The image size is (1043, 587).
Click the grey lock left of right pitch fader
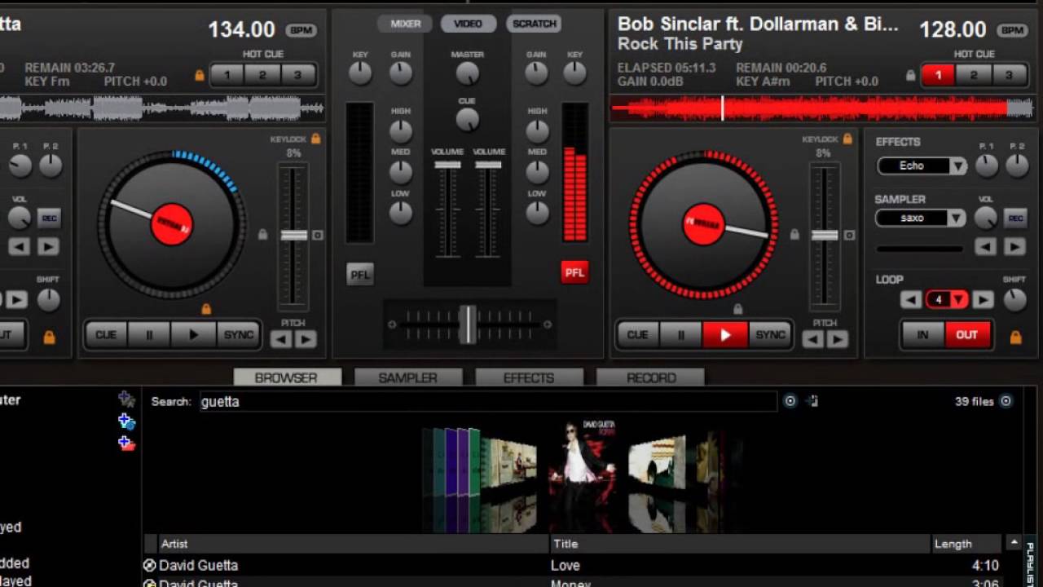tap(794, 235)
